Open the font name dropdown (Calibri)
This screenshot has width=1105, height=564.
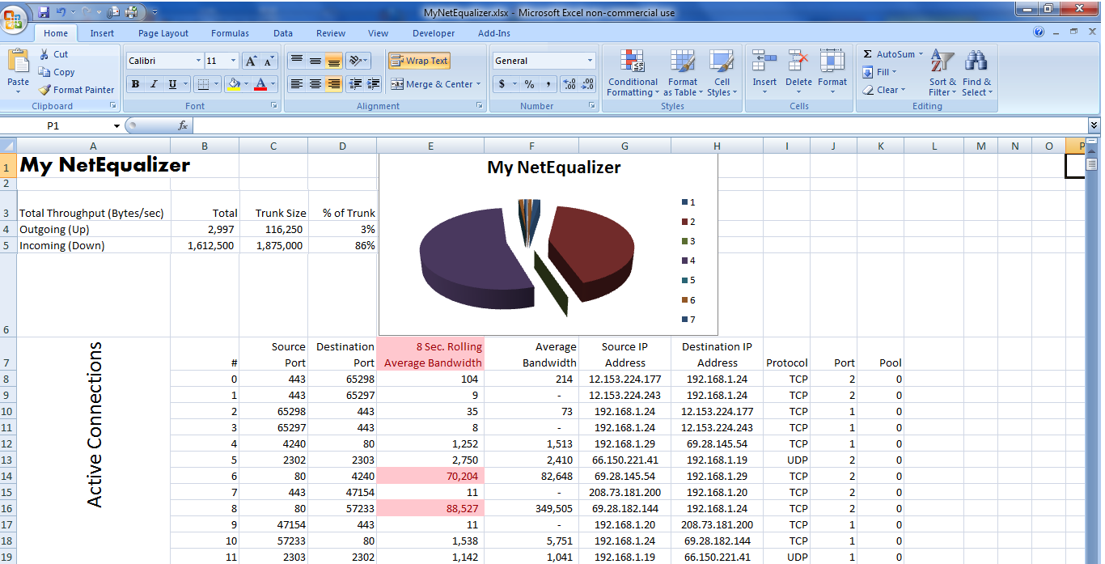click(198, 61)
